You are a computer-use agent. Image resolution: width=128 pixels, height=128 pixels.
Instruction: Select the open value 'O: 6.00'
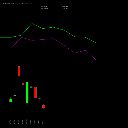click(x=44, y=9)
